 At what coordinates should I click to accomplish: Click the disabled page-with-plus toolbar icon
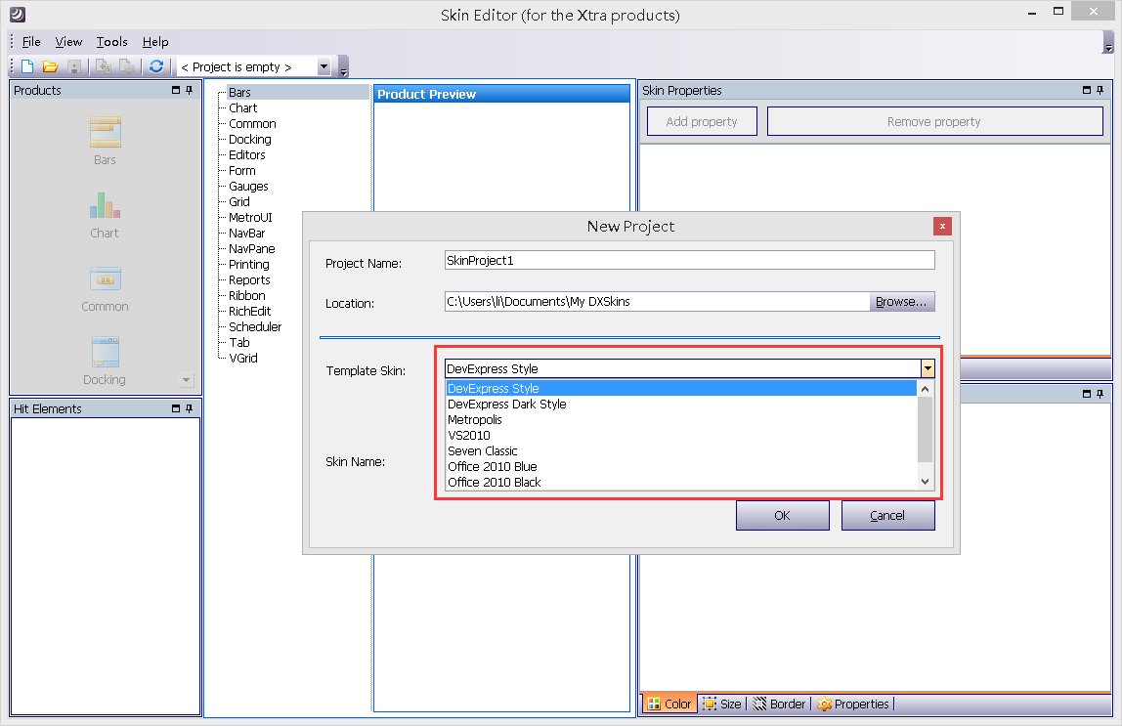[x=104, y=66]
